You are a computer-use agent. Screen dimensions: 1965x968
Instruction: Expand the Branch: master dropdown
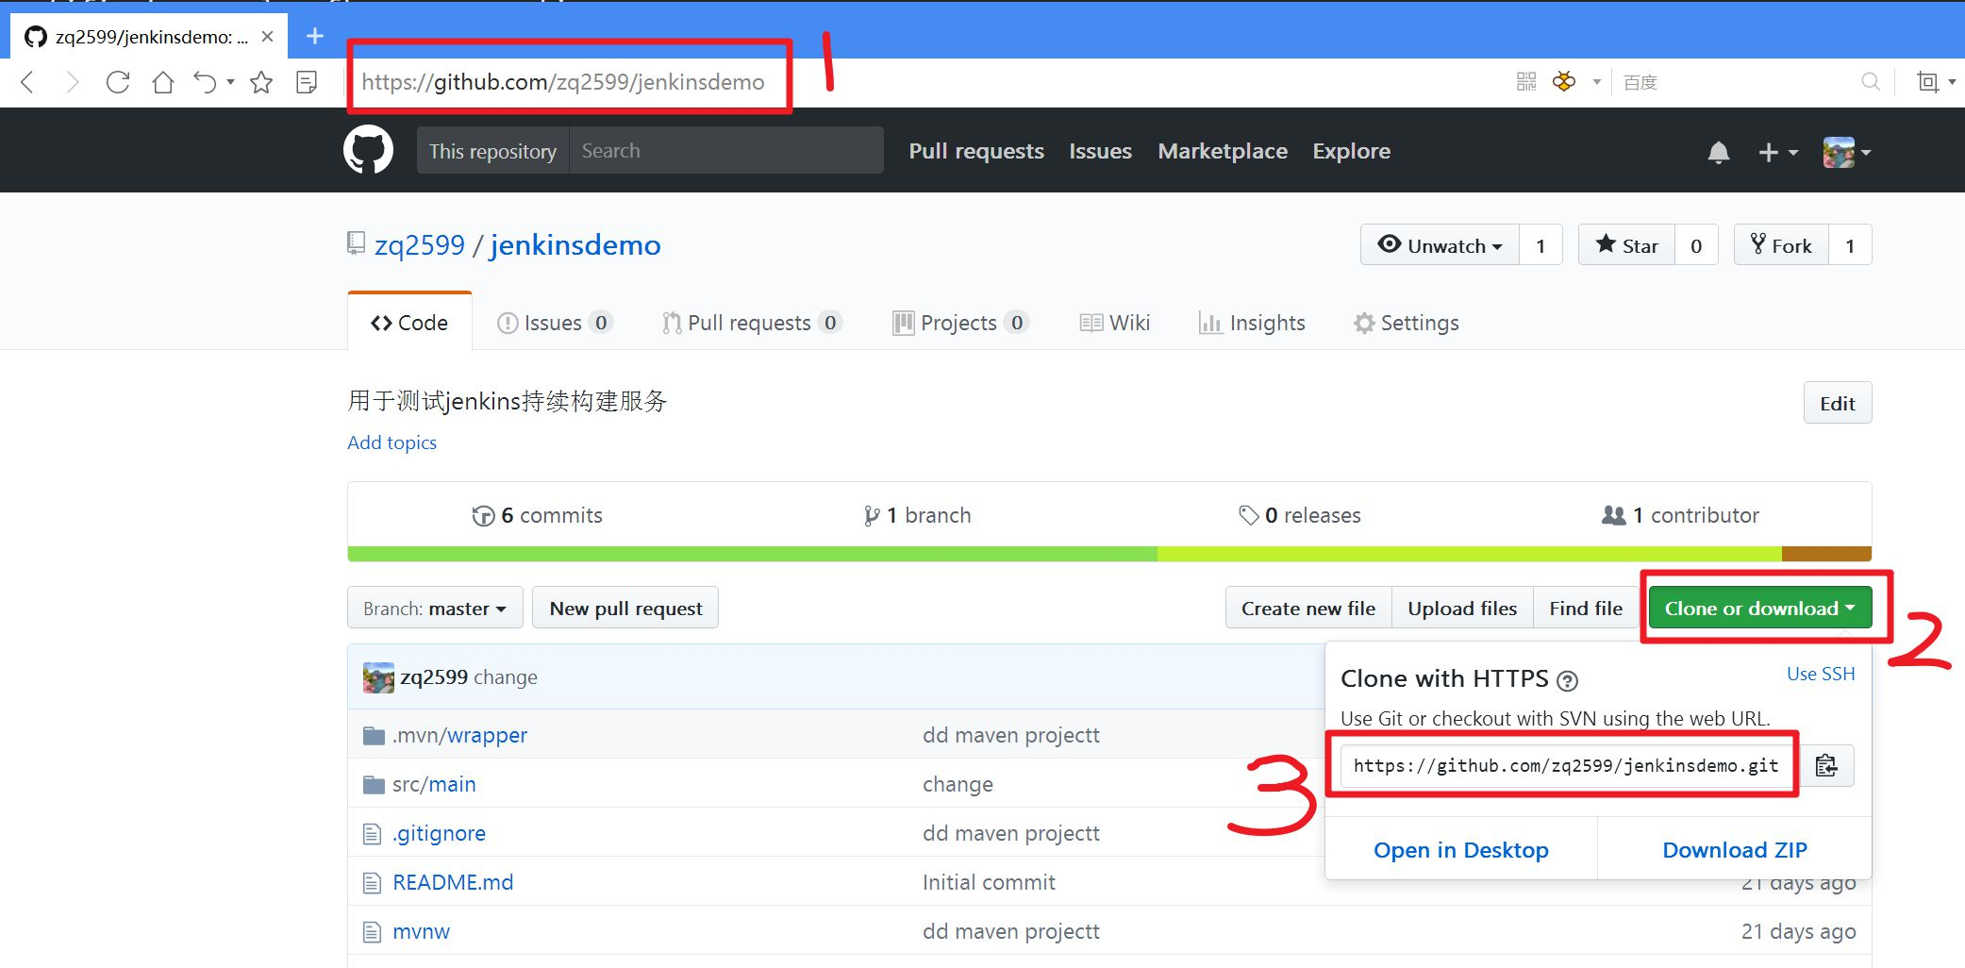click(435, 608)
